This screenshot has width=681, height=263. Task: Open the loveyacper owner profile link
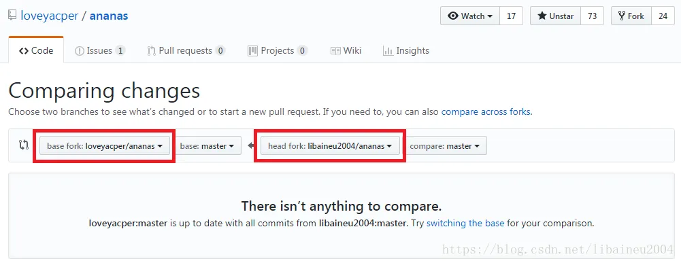[x=50, y=16]
